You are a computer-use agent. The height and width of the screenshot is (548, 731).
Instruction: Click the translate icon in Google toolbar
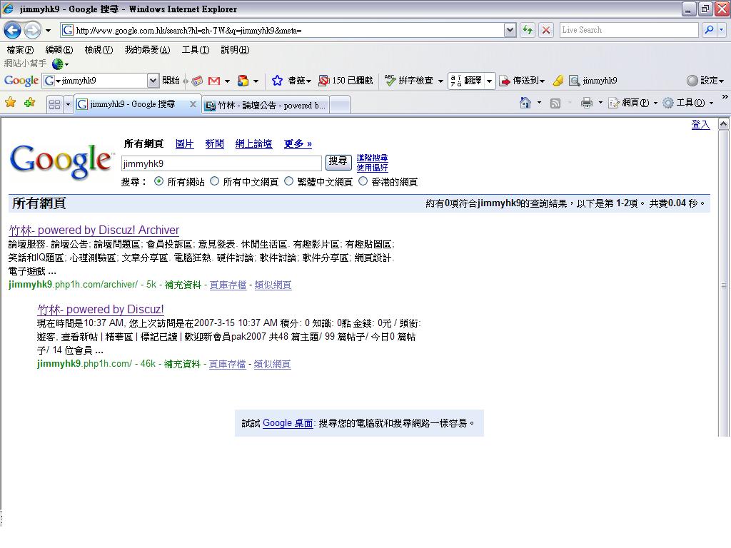click(456, 81)
